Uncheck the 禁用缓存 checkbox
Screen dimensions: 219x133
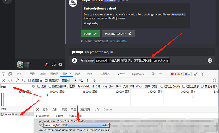tap(46, 80)
